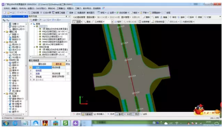This screenshot has width=224, height=128.
Task: Tick the 附加 checkbox in 类别 row
Action: 68,74
